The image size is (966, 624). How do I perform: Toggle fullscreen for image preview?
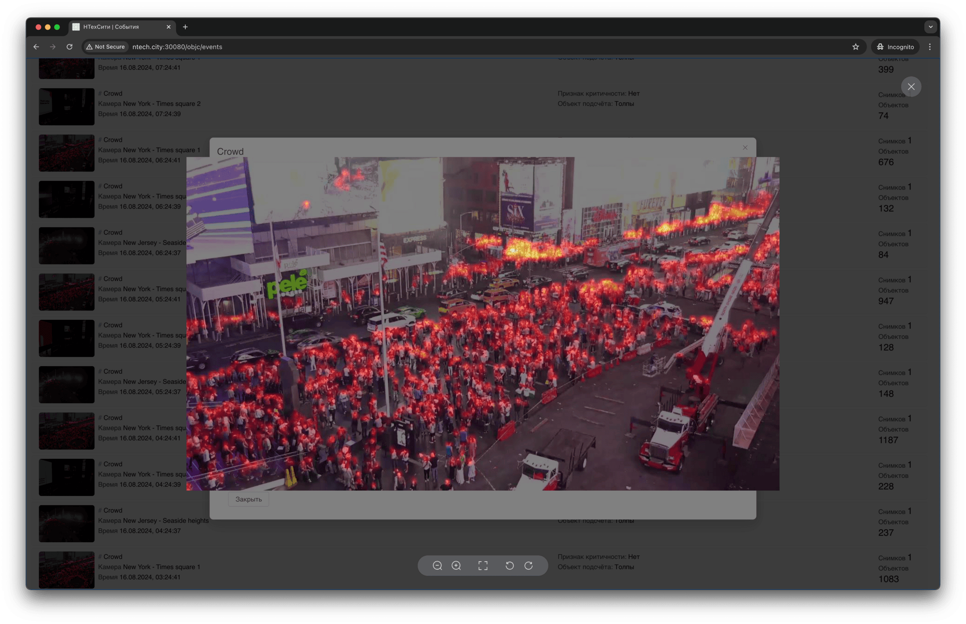[483, 565]
